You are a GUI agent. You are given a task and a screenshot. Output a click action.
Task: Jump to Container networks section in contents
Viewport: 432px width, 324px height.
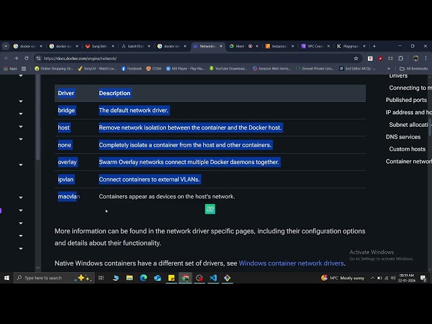pyautogui.click(x=409, y=161)
